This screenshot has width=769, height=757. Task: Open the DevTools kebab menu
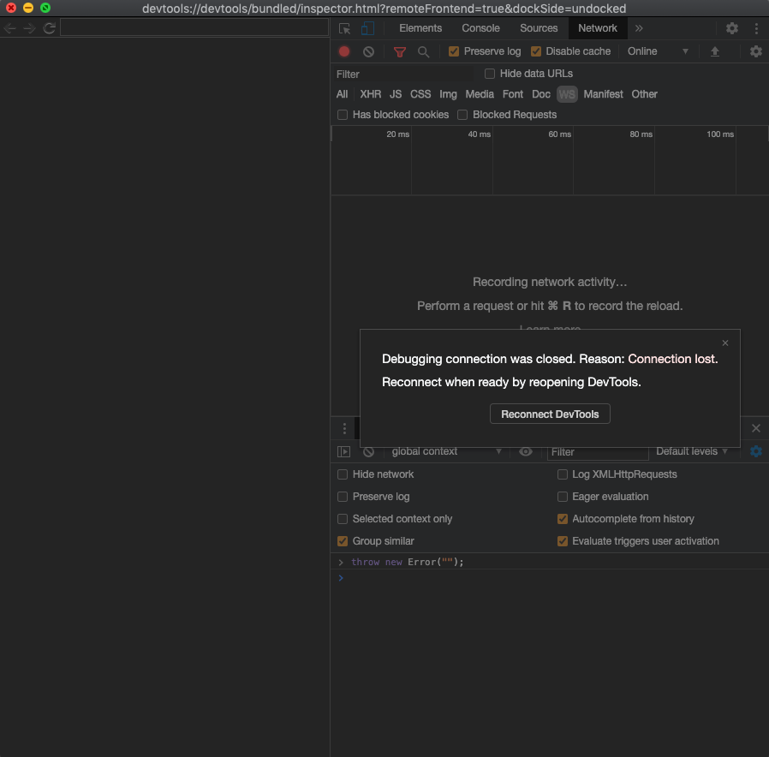[x=756, y=28]
